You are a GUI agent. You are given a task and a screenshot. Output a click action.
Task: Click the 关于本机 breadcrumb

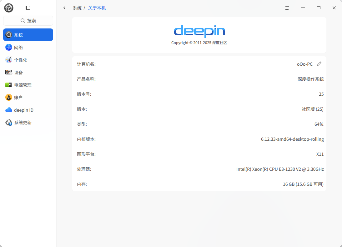[x=97, y=8]
